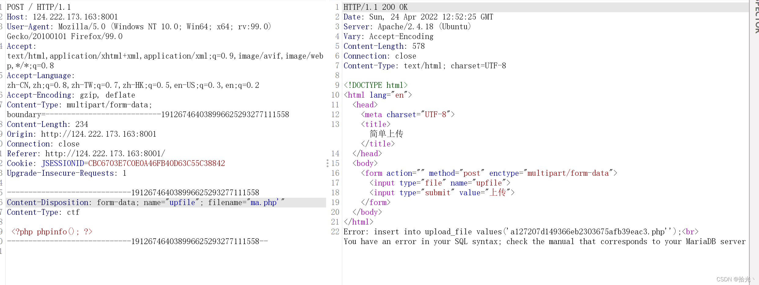Click the Origin header line
Screen dimensions: 759x285
click(82, 134)
